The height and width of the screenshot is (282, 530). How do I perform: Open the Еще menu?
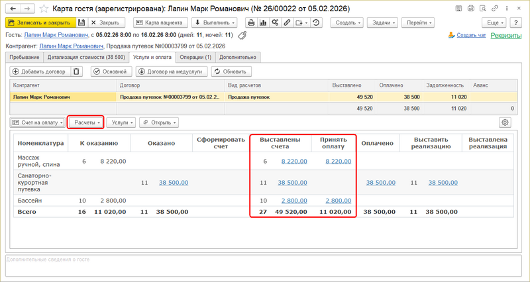[x=492, y=22]
